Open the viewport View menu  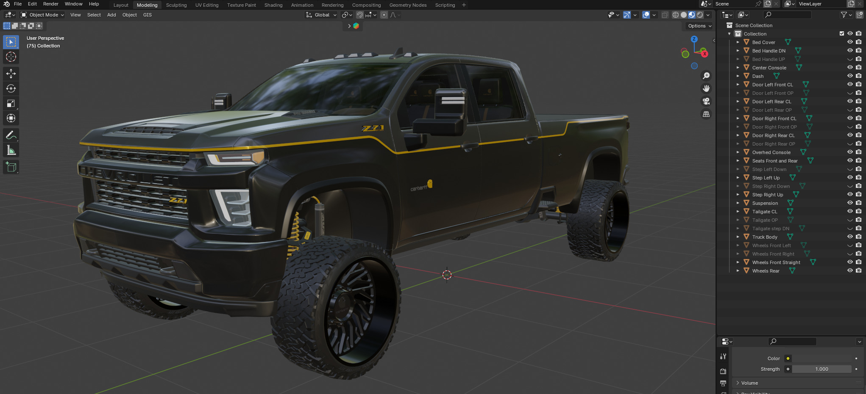[75, 15]
